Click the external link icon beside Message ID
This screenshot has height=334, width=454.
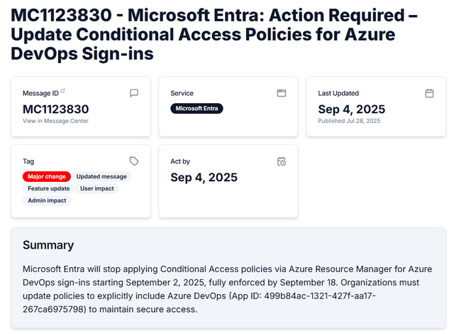click(62, 91)
